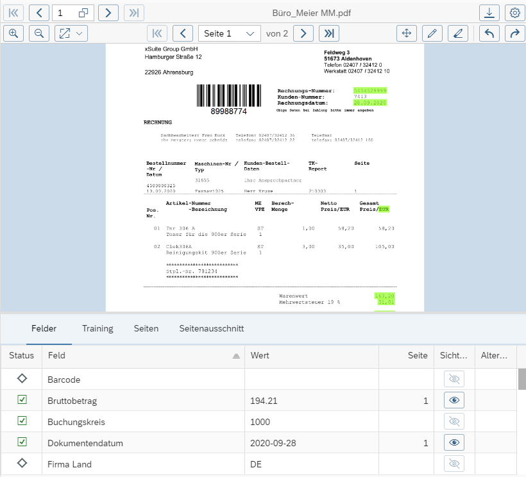
Task: Open the document number selector field
Action: click(x=73, y=13)
